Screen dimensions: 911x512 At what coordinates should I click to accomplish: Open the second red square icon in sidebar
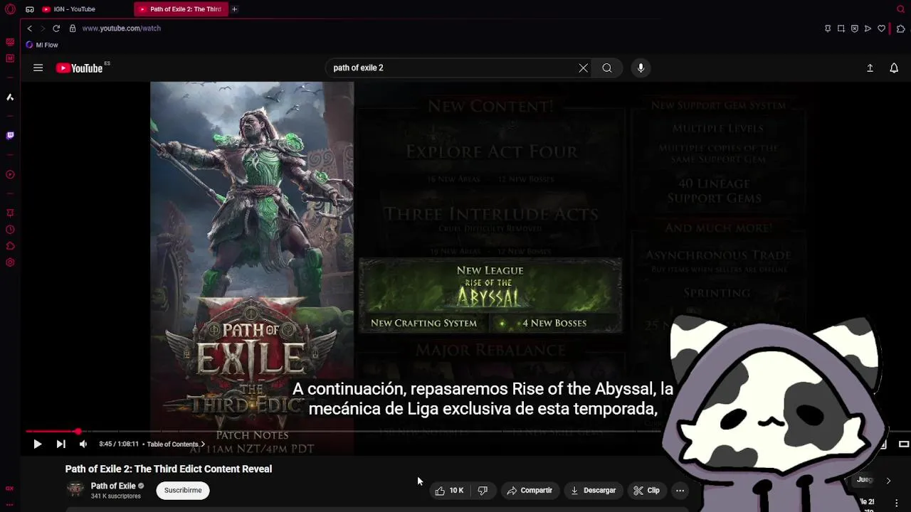[x=10, y=58]
